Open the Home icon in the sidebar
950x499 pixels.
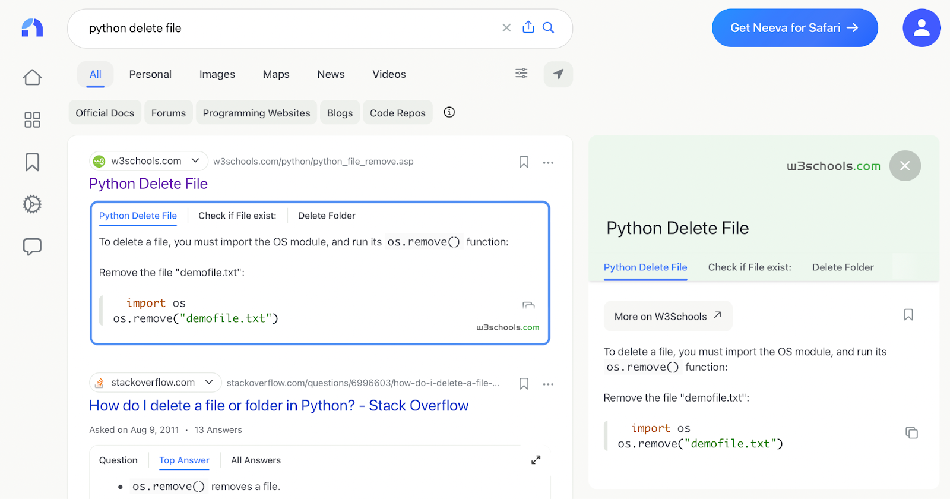(32, 77)
